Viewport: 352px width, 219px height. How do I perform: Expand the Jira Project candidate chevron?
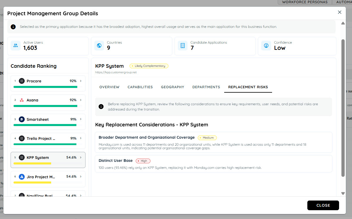81,176
